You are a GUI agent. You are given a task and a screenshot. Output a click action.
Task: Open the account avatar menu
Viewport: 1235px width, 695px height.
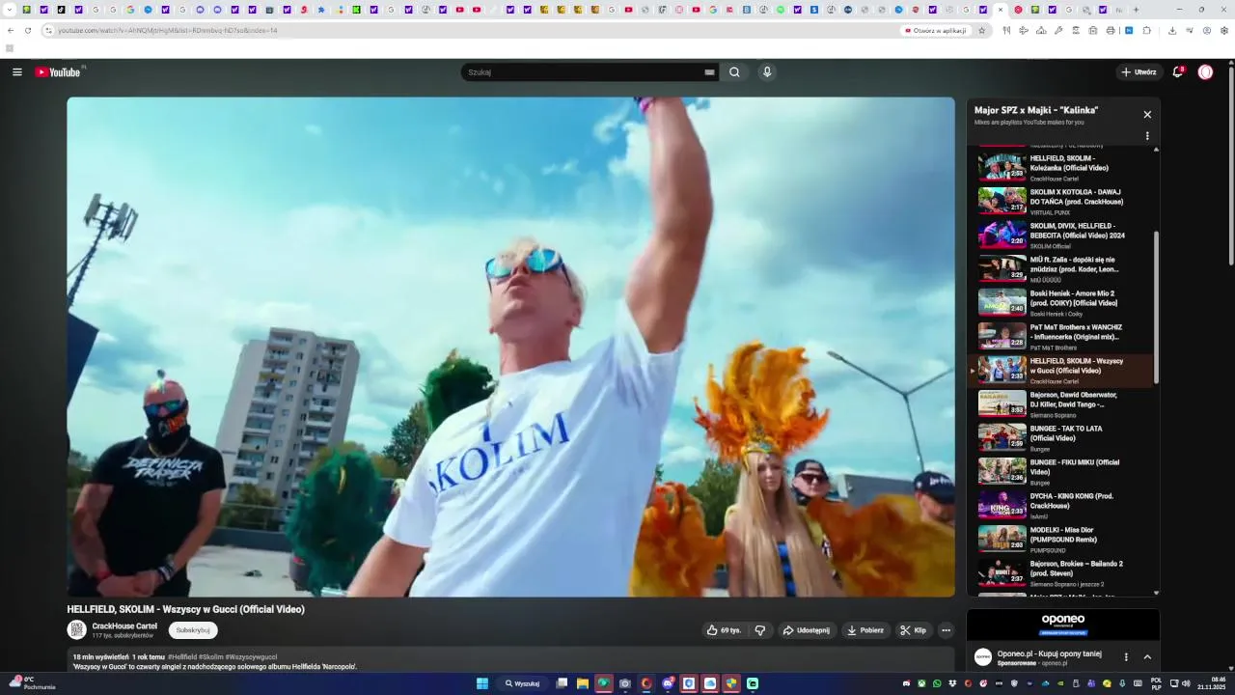1205,72
